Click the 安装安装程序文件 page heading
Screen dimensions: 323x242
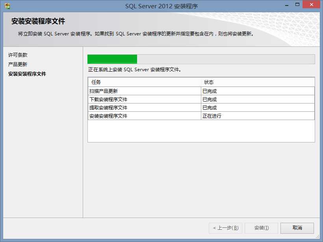[38, 21]
